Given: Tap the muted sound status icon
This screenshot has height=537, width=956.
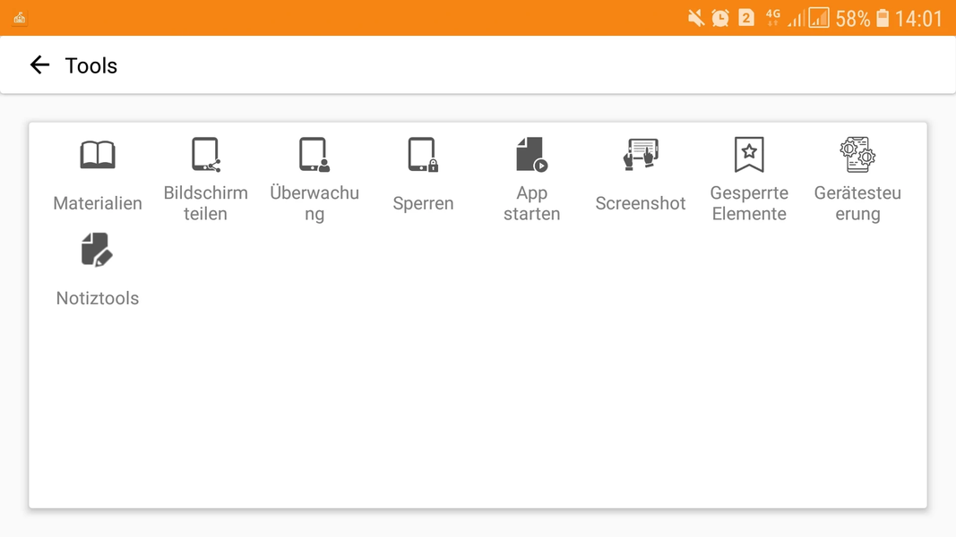Looking at the screenshot, I should [695, 18].
